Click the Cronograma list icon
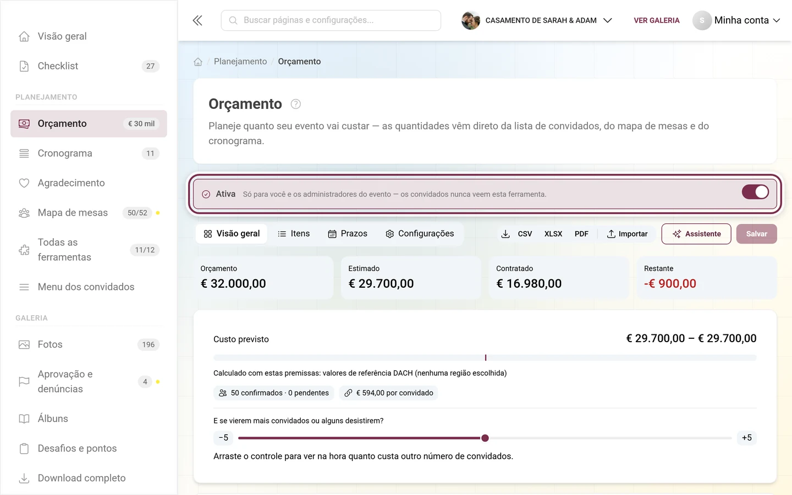 point(24,153)
